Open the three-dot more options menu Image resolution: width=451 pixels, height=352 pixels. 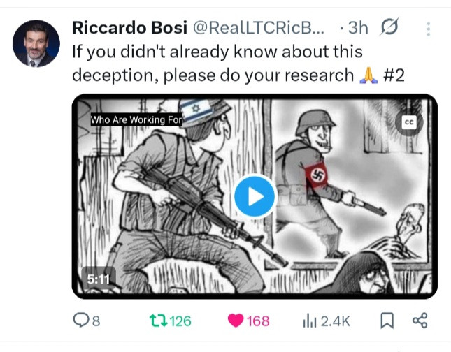click(x=429, y=29)
